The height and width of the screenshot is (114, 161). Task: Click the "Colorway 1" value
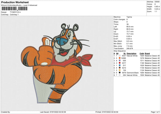click(14, 15)
